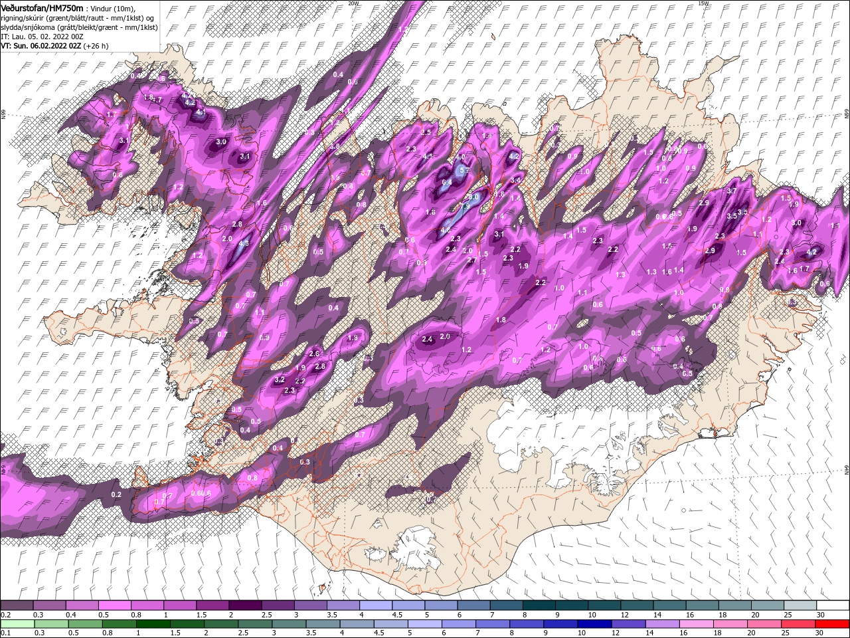Pick the pale green rain swatch between 0.1 and 0.3
This screenshot has height=638, width=850.
tap(17, 623)
